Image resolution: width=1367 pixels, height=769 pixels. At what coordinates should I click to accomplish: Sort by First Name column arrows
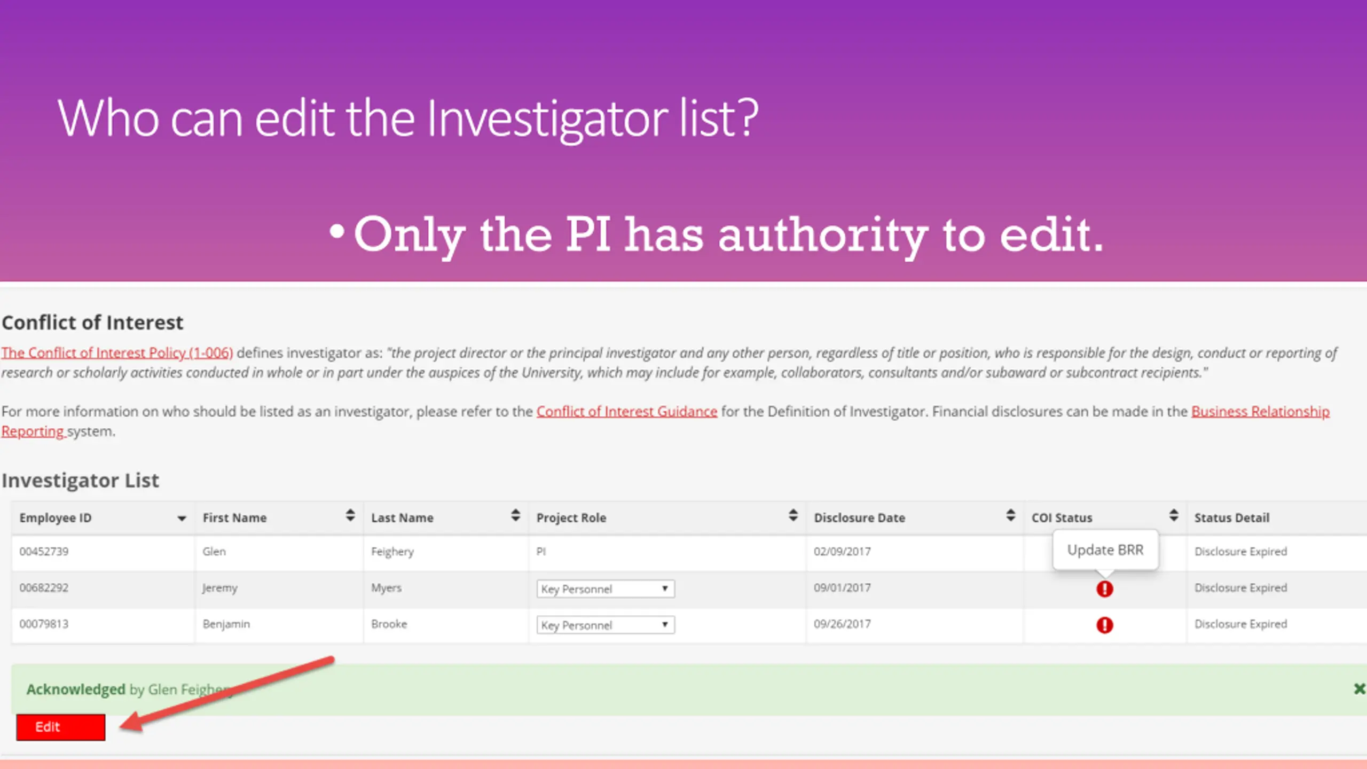coord(350,515)
